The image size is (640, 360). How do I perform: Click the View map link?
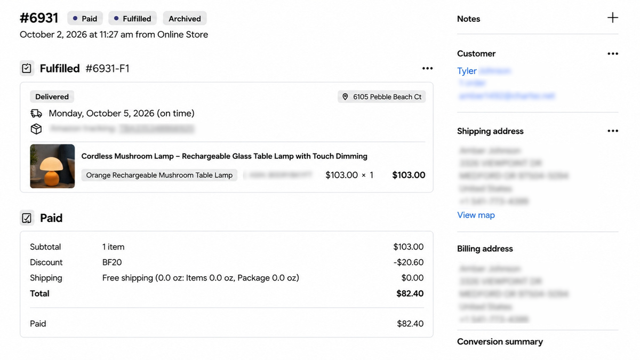coord(476,215)
